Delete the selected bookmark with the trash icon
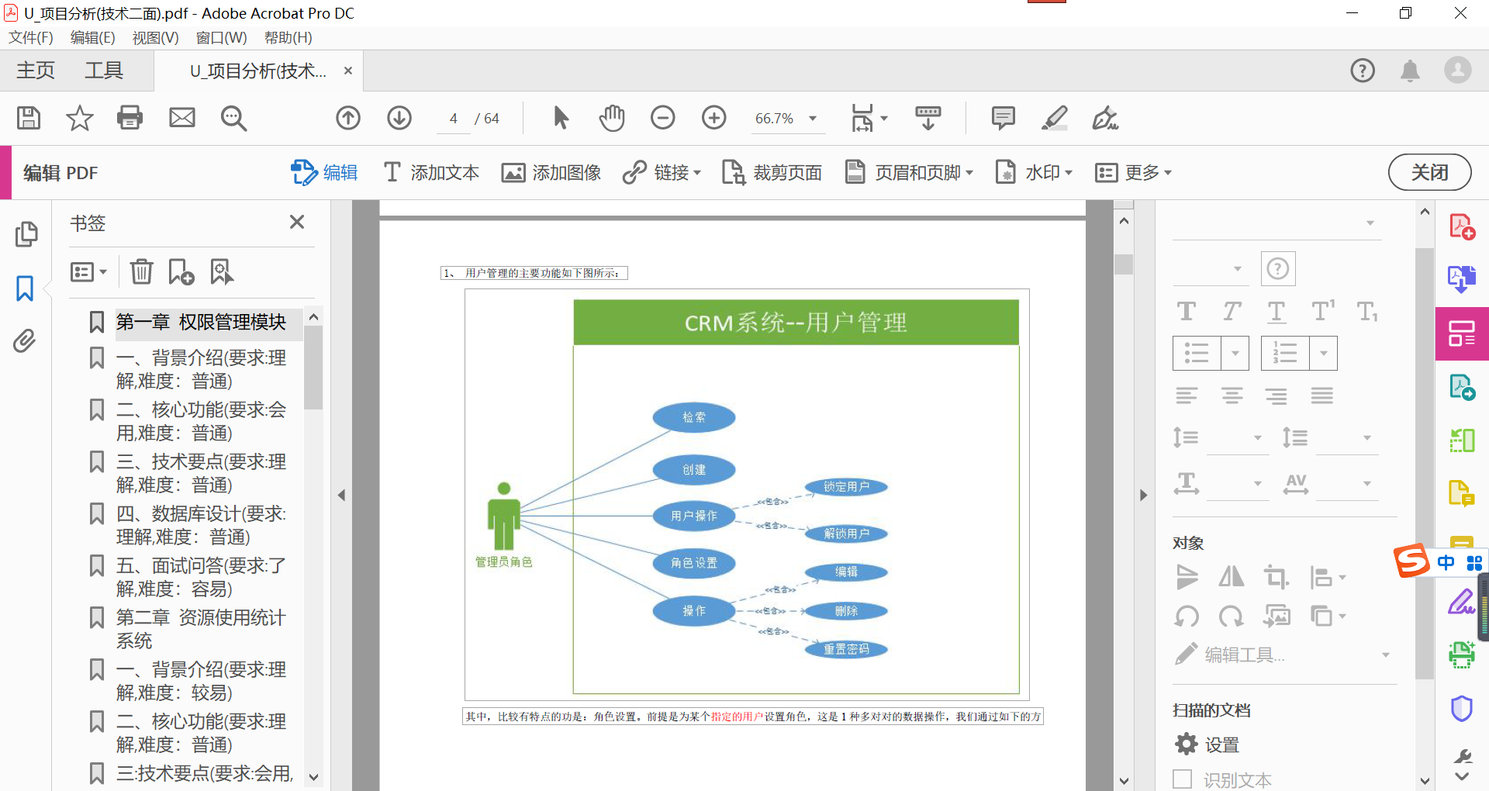The width and height of the screenshot is (1489, 791). click(140, 272)
